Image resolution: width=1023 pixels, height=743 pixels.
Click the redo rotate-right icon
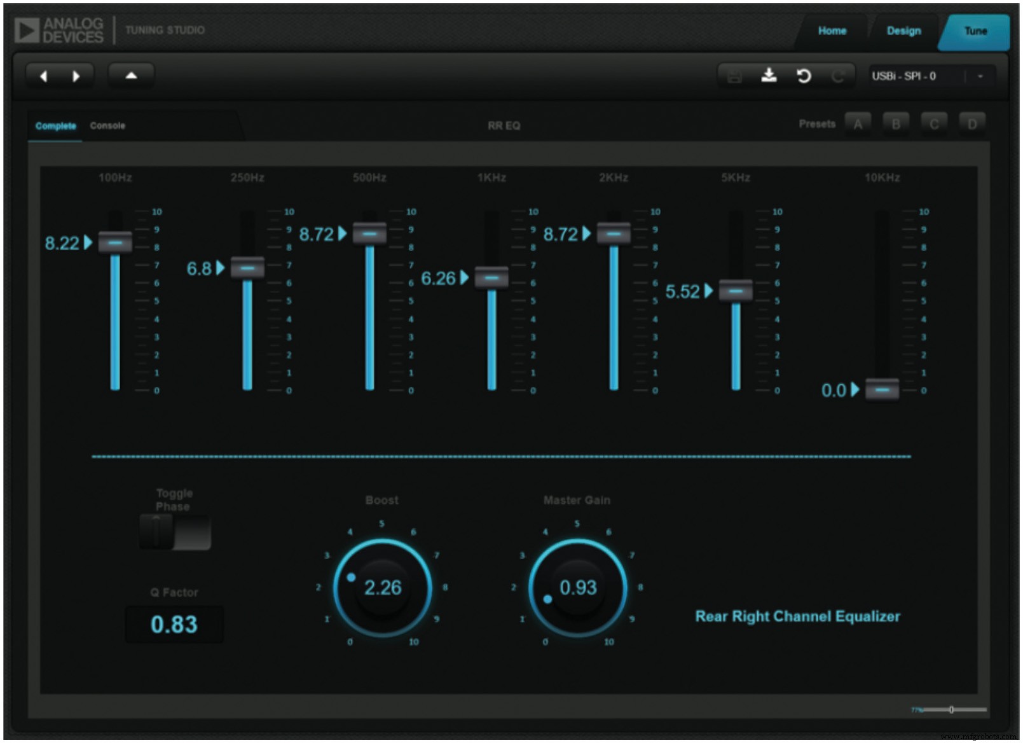pos(839,76)
